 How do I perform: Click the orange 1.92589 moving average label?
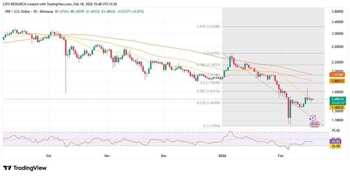tap(336, 75)
